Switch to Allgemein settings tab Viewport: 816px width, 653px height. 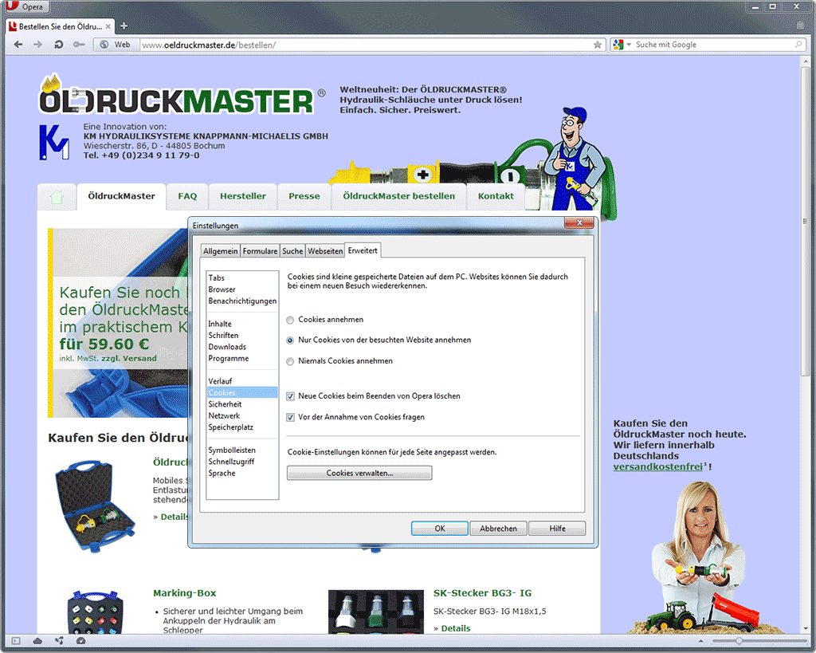220,251
